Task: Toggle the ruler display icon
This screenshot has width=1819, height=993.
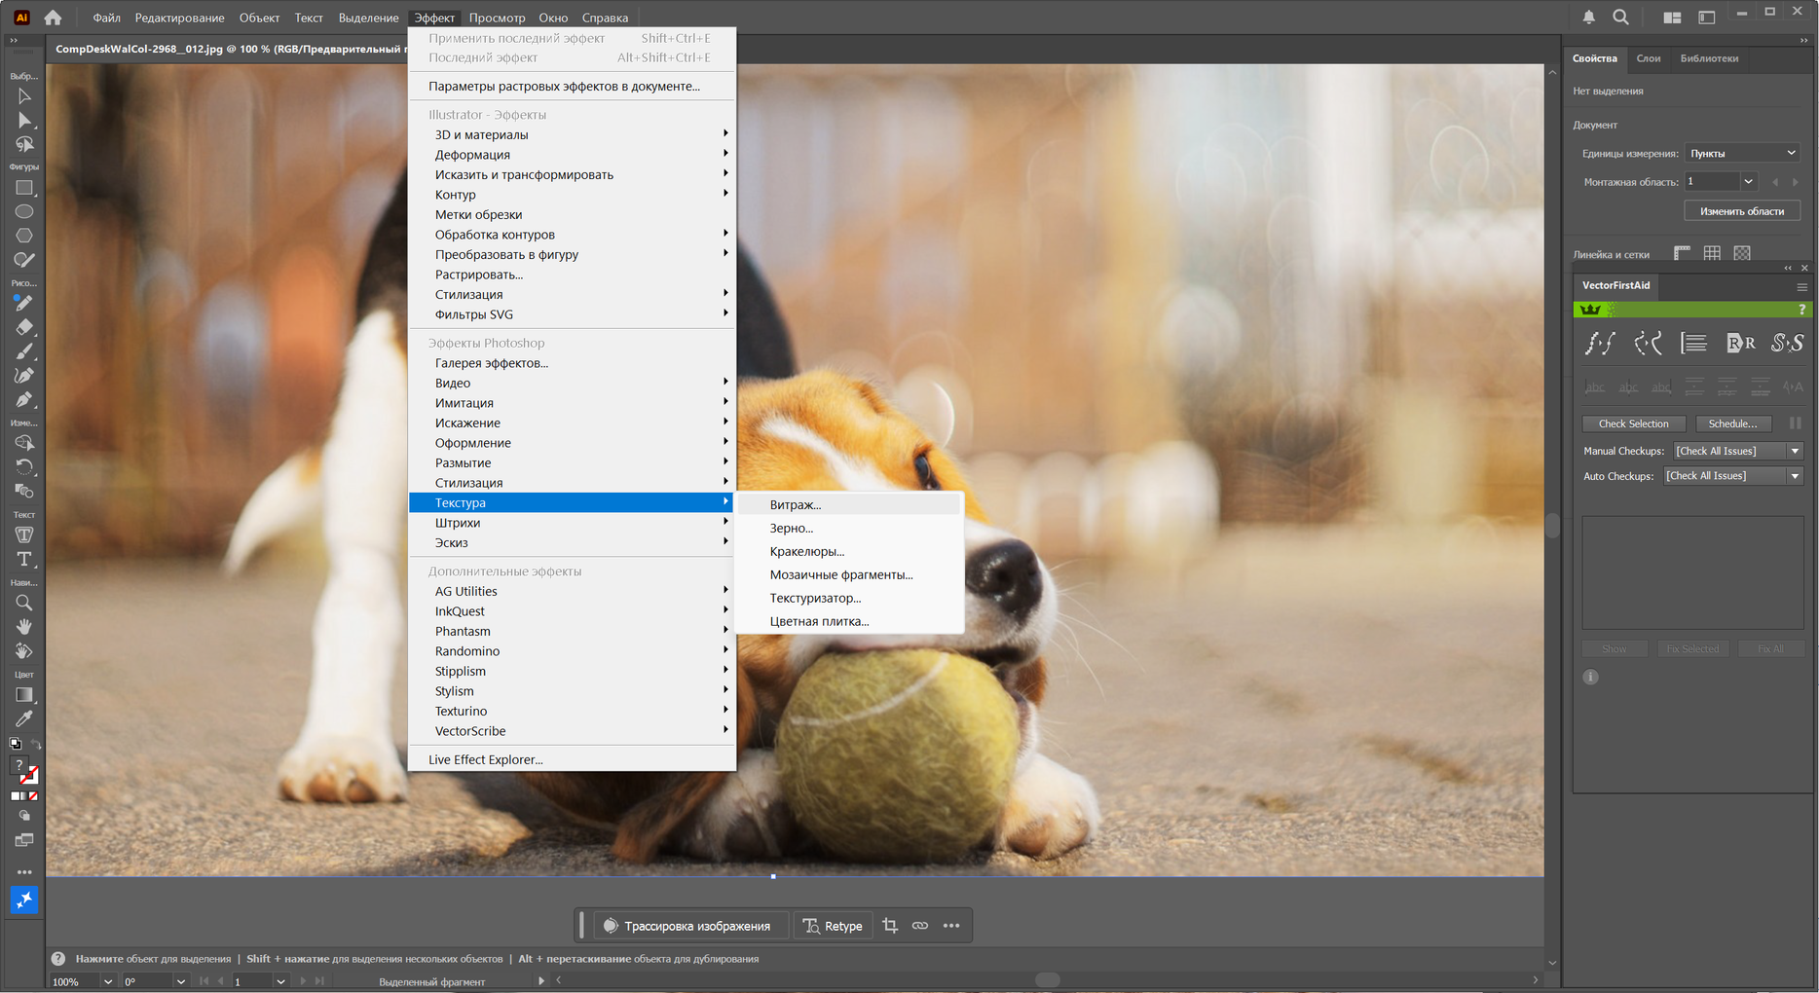Action: 1682,253
